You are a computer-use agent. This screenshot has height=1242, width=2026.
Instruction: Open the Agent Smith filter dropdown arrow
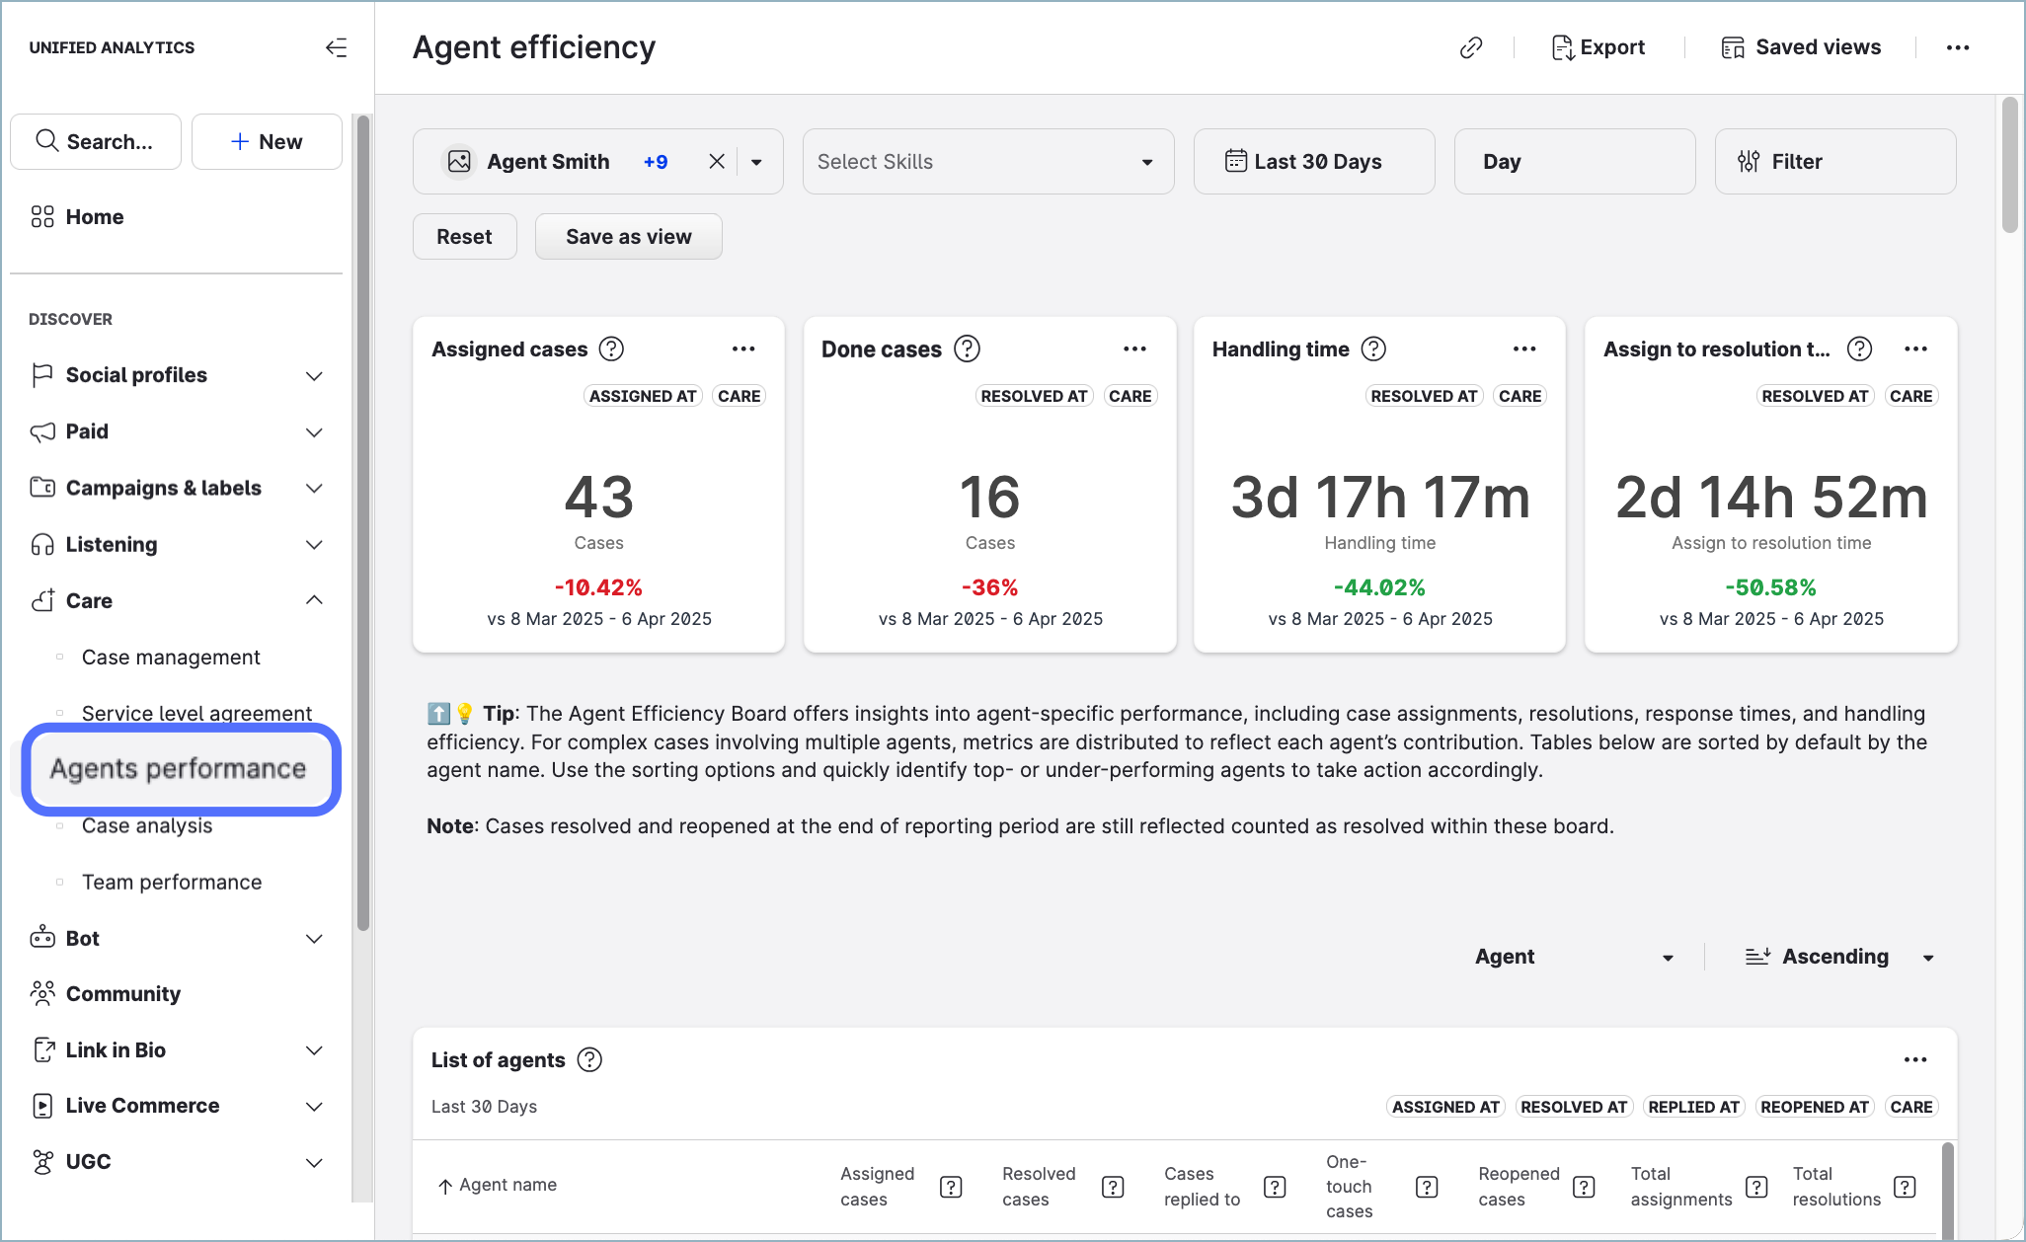pyautogui.click(x=756, y=161)
